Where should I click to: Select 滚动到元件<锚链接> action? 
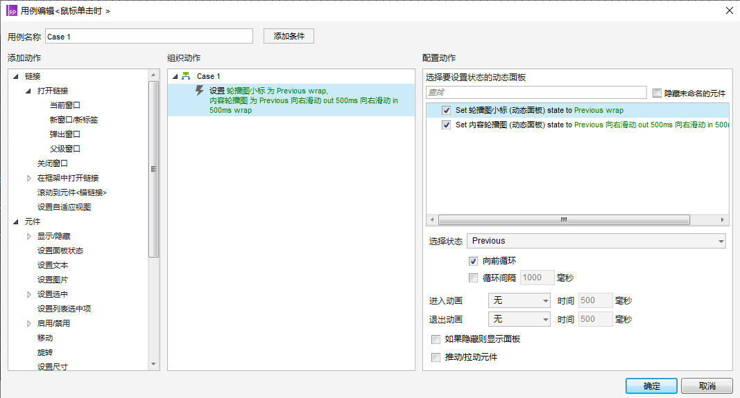[71, 192]
